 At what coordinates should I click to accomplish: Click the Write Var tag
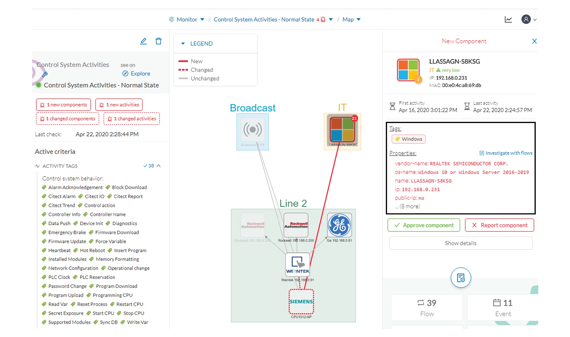tap(135, 322)
